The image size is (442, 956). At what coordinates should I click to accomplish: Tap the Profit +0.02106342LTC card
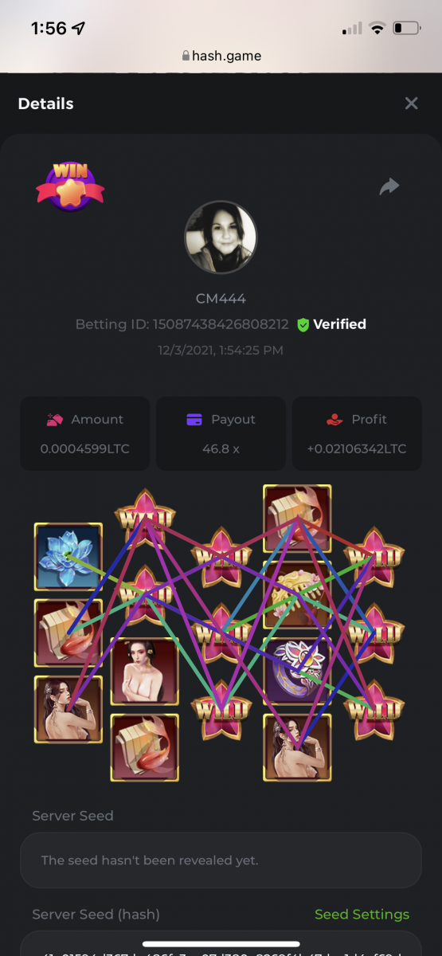[x=357, y=433]
